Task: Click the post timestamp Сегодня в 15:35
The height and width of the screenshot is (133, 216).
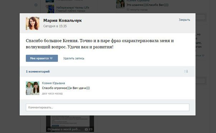Action: click(55, 26)
